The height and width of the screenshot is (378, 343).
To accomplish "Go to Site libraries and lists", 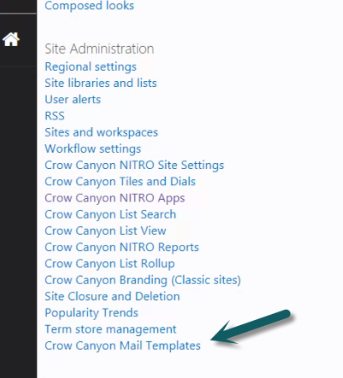I will click(x=101, y=84).
